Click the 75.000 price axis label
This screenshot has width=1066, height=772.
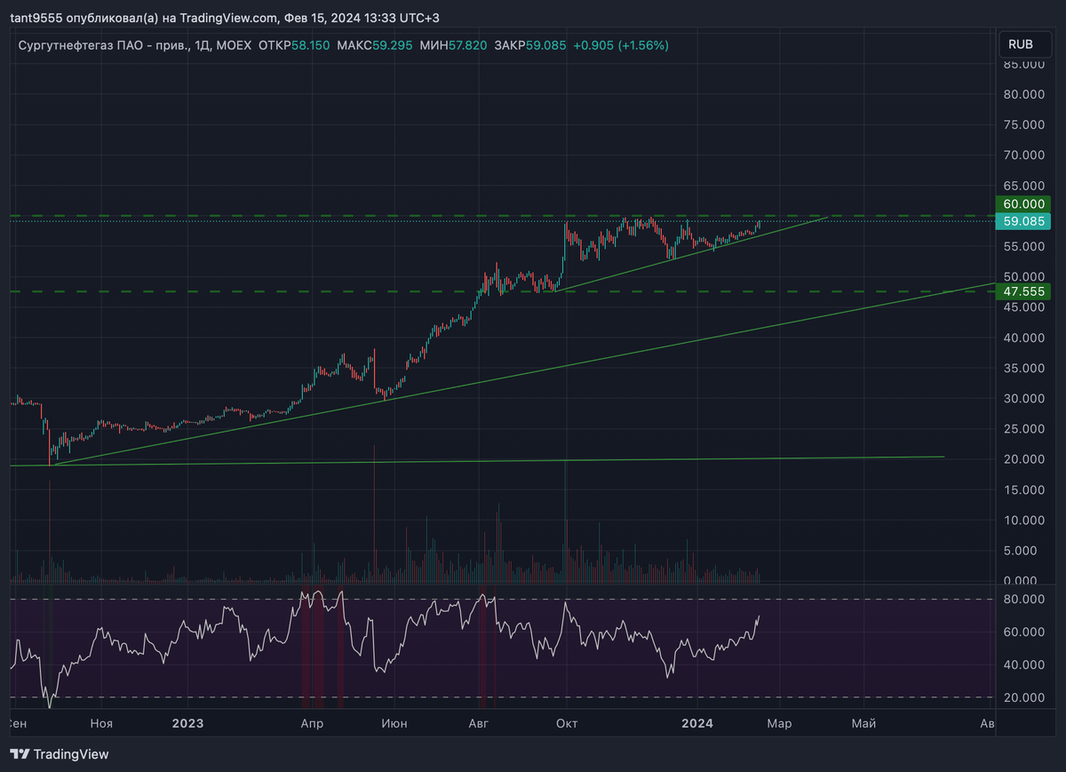click(1022, 125)
